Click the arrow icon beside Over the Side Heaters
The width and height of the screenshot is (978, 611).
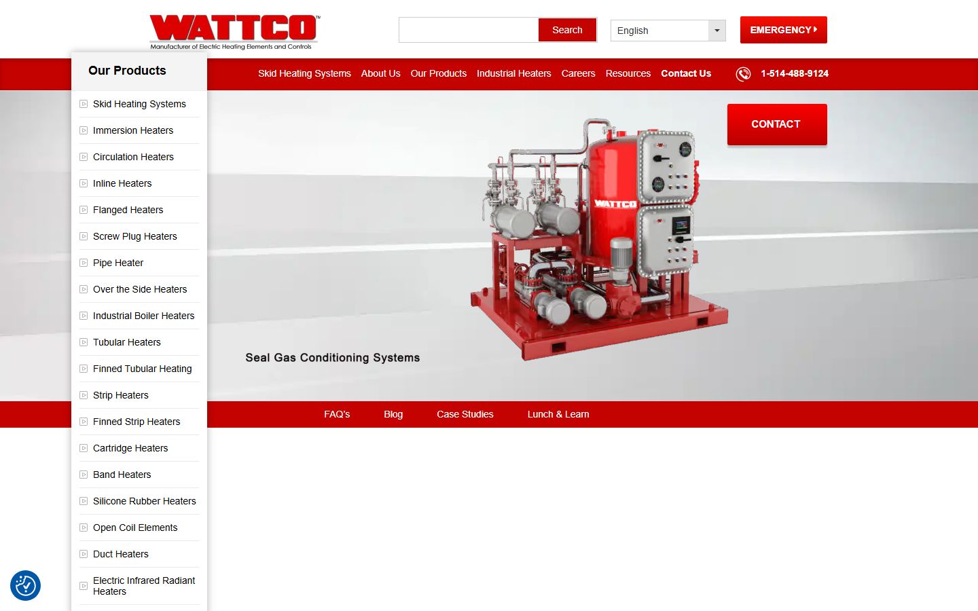click(x=84, y=289)
